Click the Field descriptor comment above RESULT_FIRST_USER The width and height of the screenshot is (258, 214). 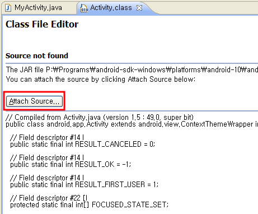tap(47, 178)
